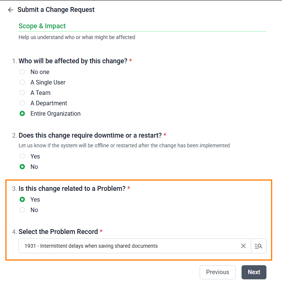
Task: Pick 'A Department' as affected group
Action: click(x=22, y=103)
